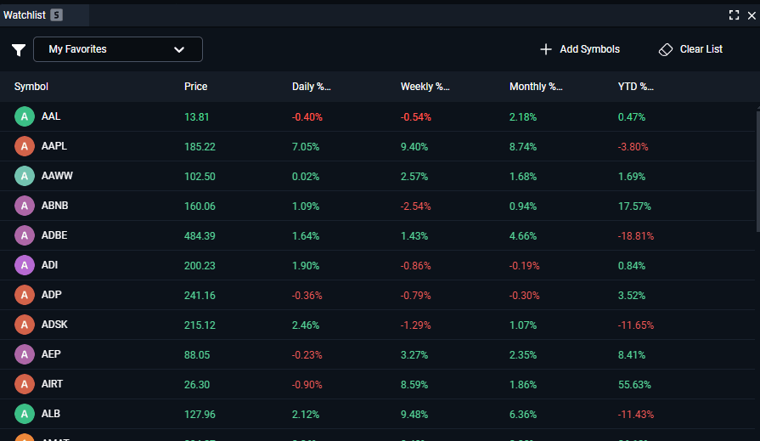Select the ADP symbol name

52,295
